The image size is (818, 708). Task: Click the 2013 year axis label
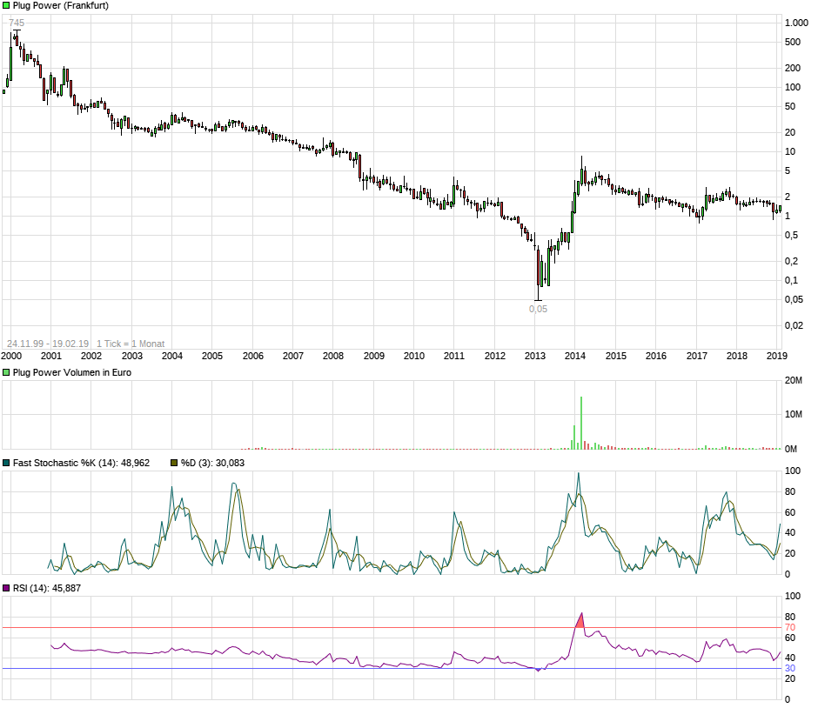pyautogui.click(x=534, y=356)
